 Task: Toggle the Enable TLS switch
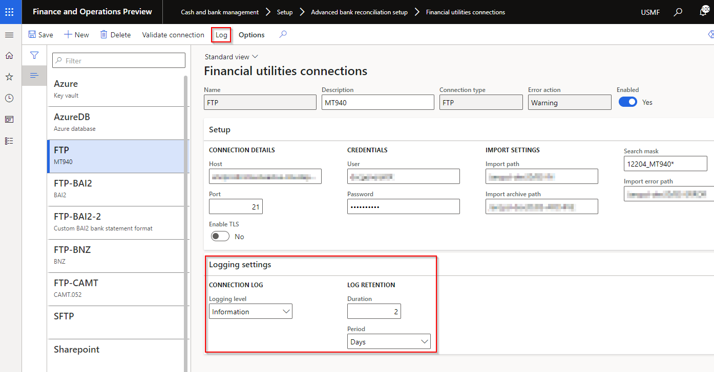tap(220, 237)
